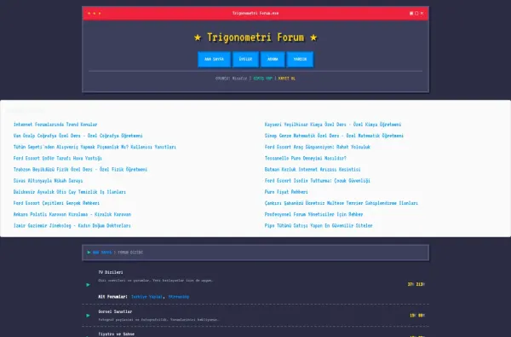Open Ford Escort Isofix Tutturma link
This screenshot has width=511, height=337.
(x=317, y=181)
